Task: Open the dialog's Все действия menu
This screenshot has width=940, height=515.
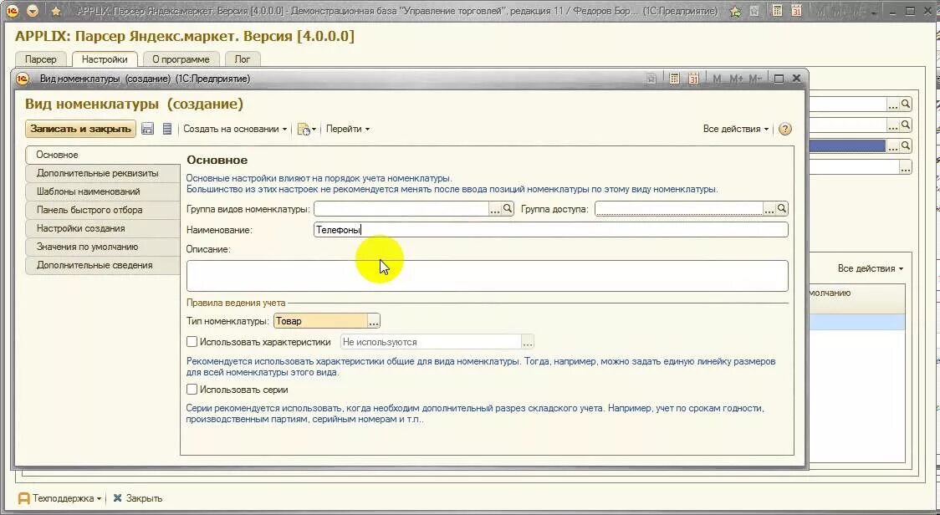Action: tap(736, 129)
